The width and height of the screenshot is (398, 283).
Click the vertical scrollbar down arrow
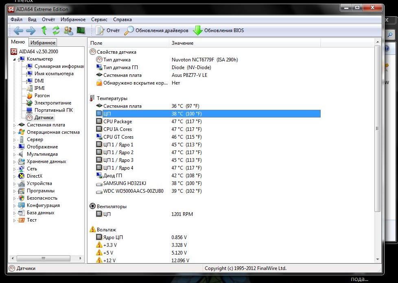(377, 259)
